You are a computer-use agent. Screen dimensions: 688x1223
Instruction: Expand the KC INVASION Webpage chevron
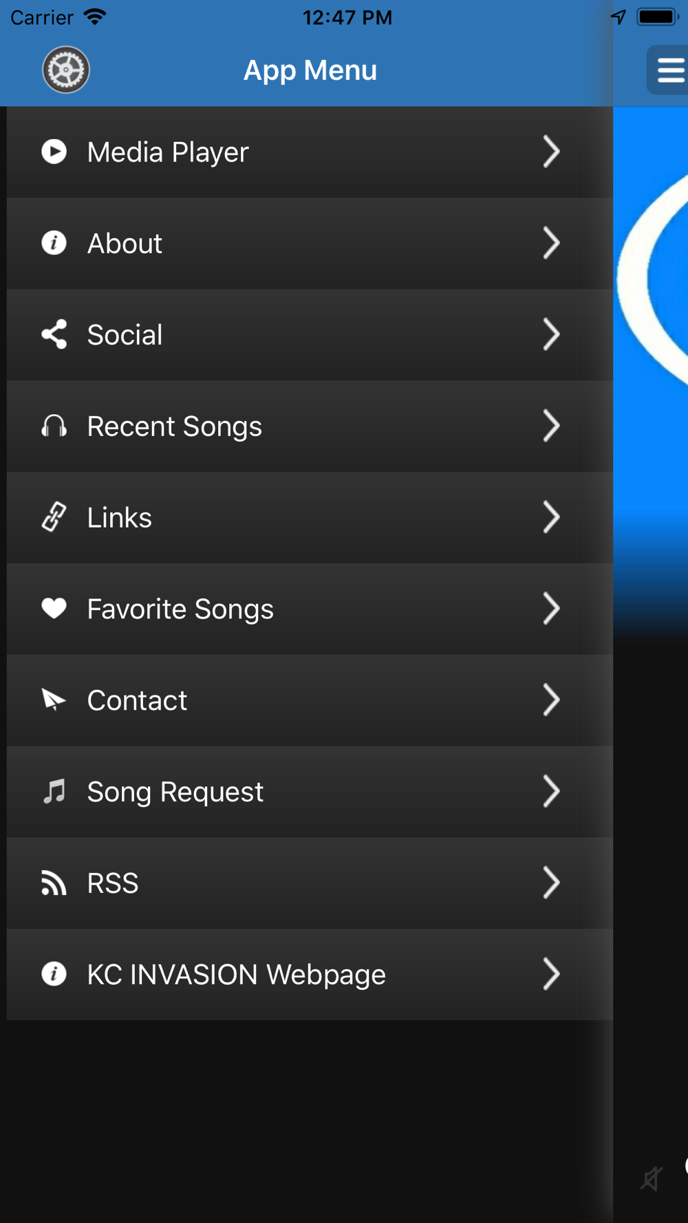[551, 974]
